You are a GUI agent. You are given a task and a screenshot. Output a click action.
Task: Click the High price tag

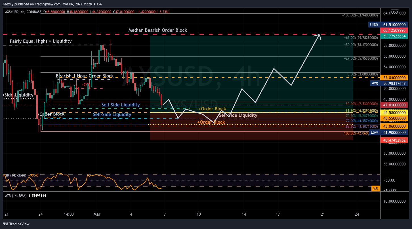coord(374,24)
